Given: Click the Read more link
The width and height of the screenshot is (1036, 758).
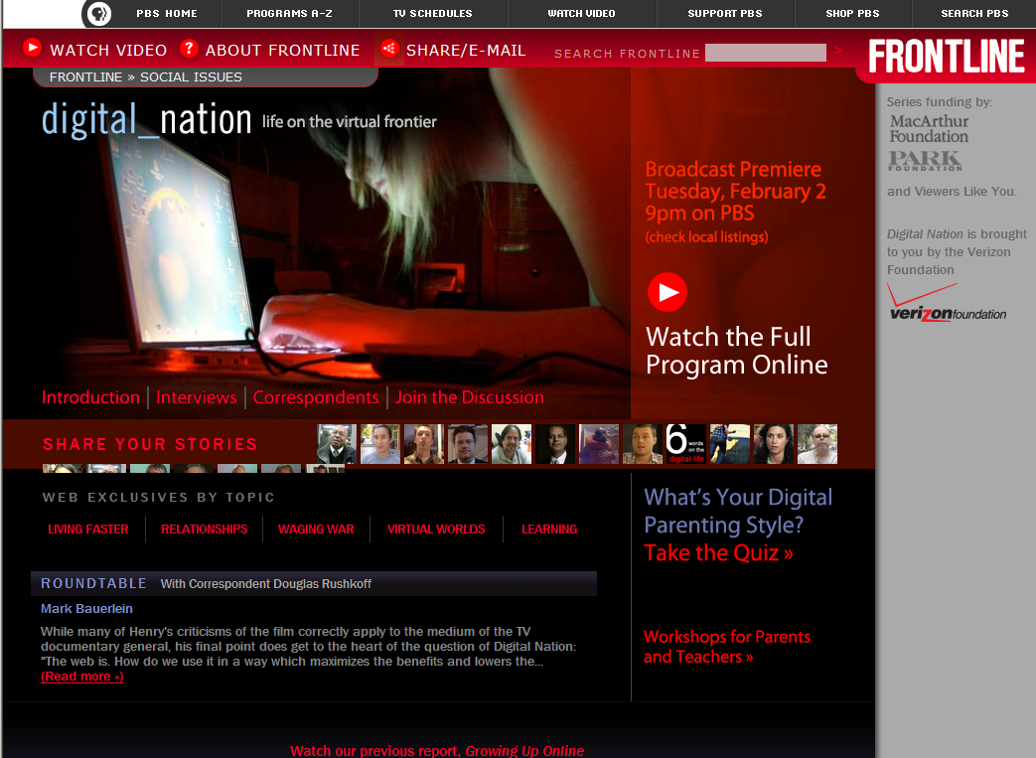Looking at the screenshot, I should [x=81, y=677].
